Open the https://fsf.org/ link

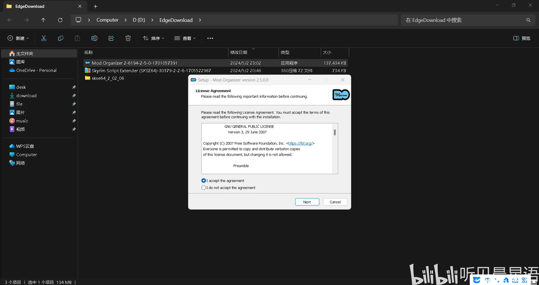pyautogui.click(x=300, y=143)
